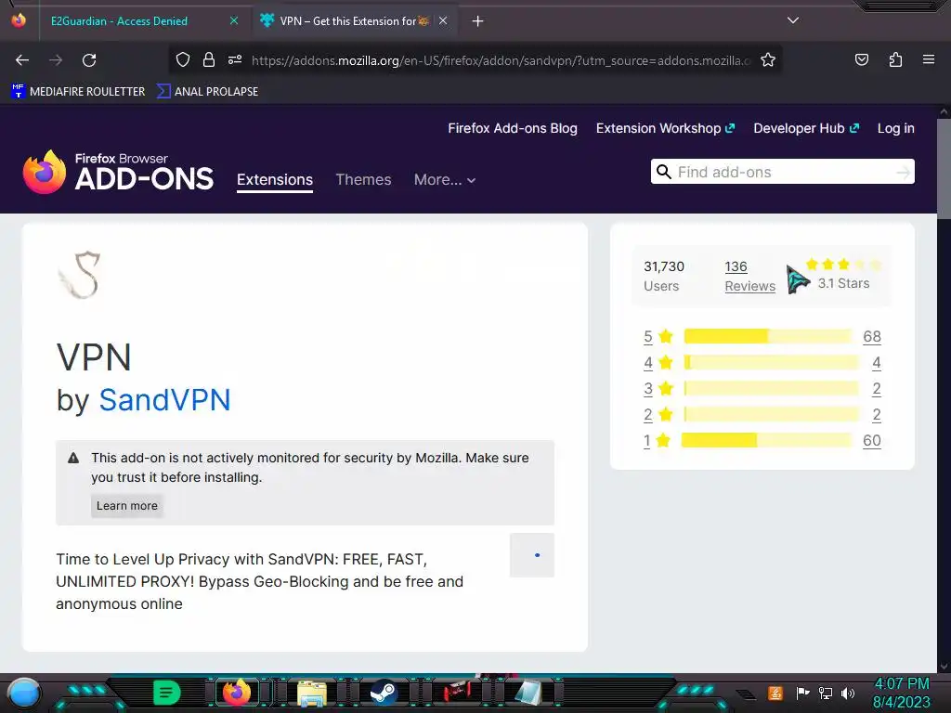This screenshot has width=951, height=713.
Task: Click the Learn more button
Action: (x=126, y=506)
